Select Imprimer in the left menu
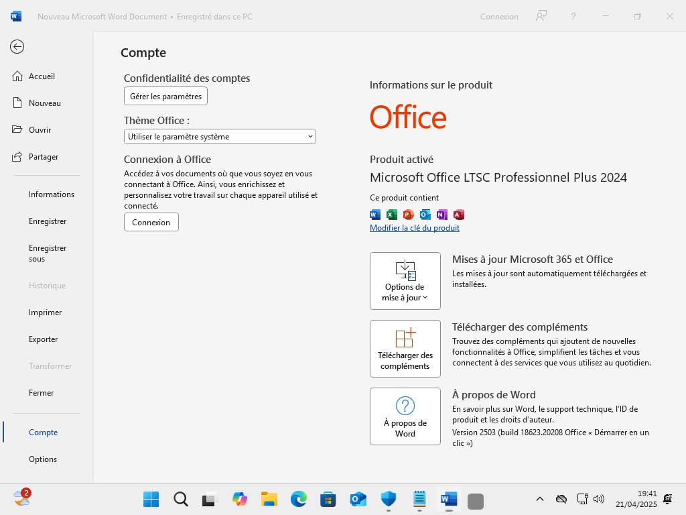Screen dimensions: 686x515 click(45, 312)
